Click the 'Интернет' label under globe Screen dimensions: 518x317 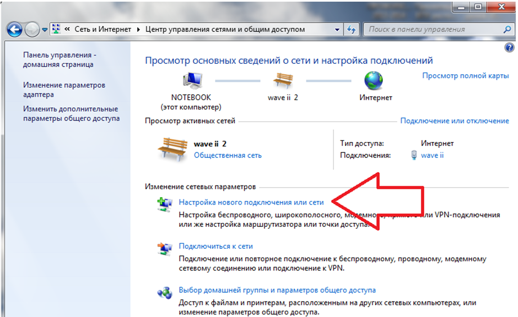tap(376, 97)
